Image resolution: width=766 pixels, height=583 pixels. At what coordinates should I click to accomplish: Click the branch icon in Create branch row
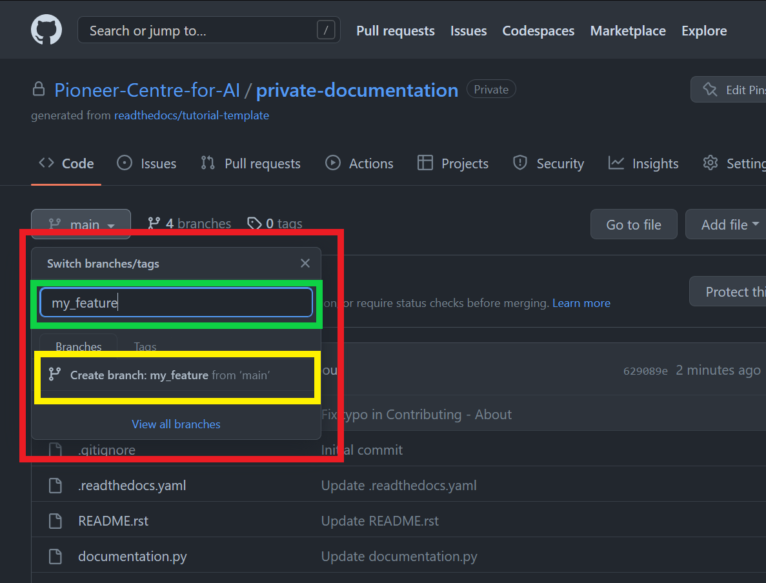pyautogui.click(x=55, y=375)
